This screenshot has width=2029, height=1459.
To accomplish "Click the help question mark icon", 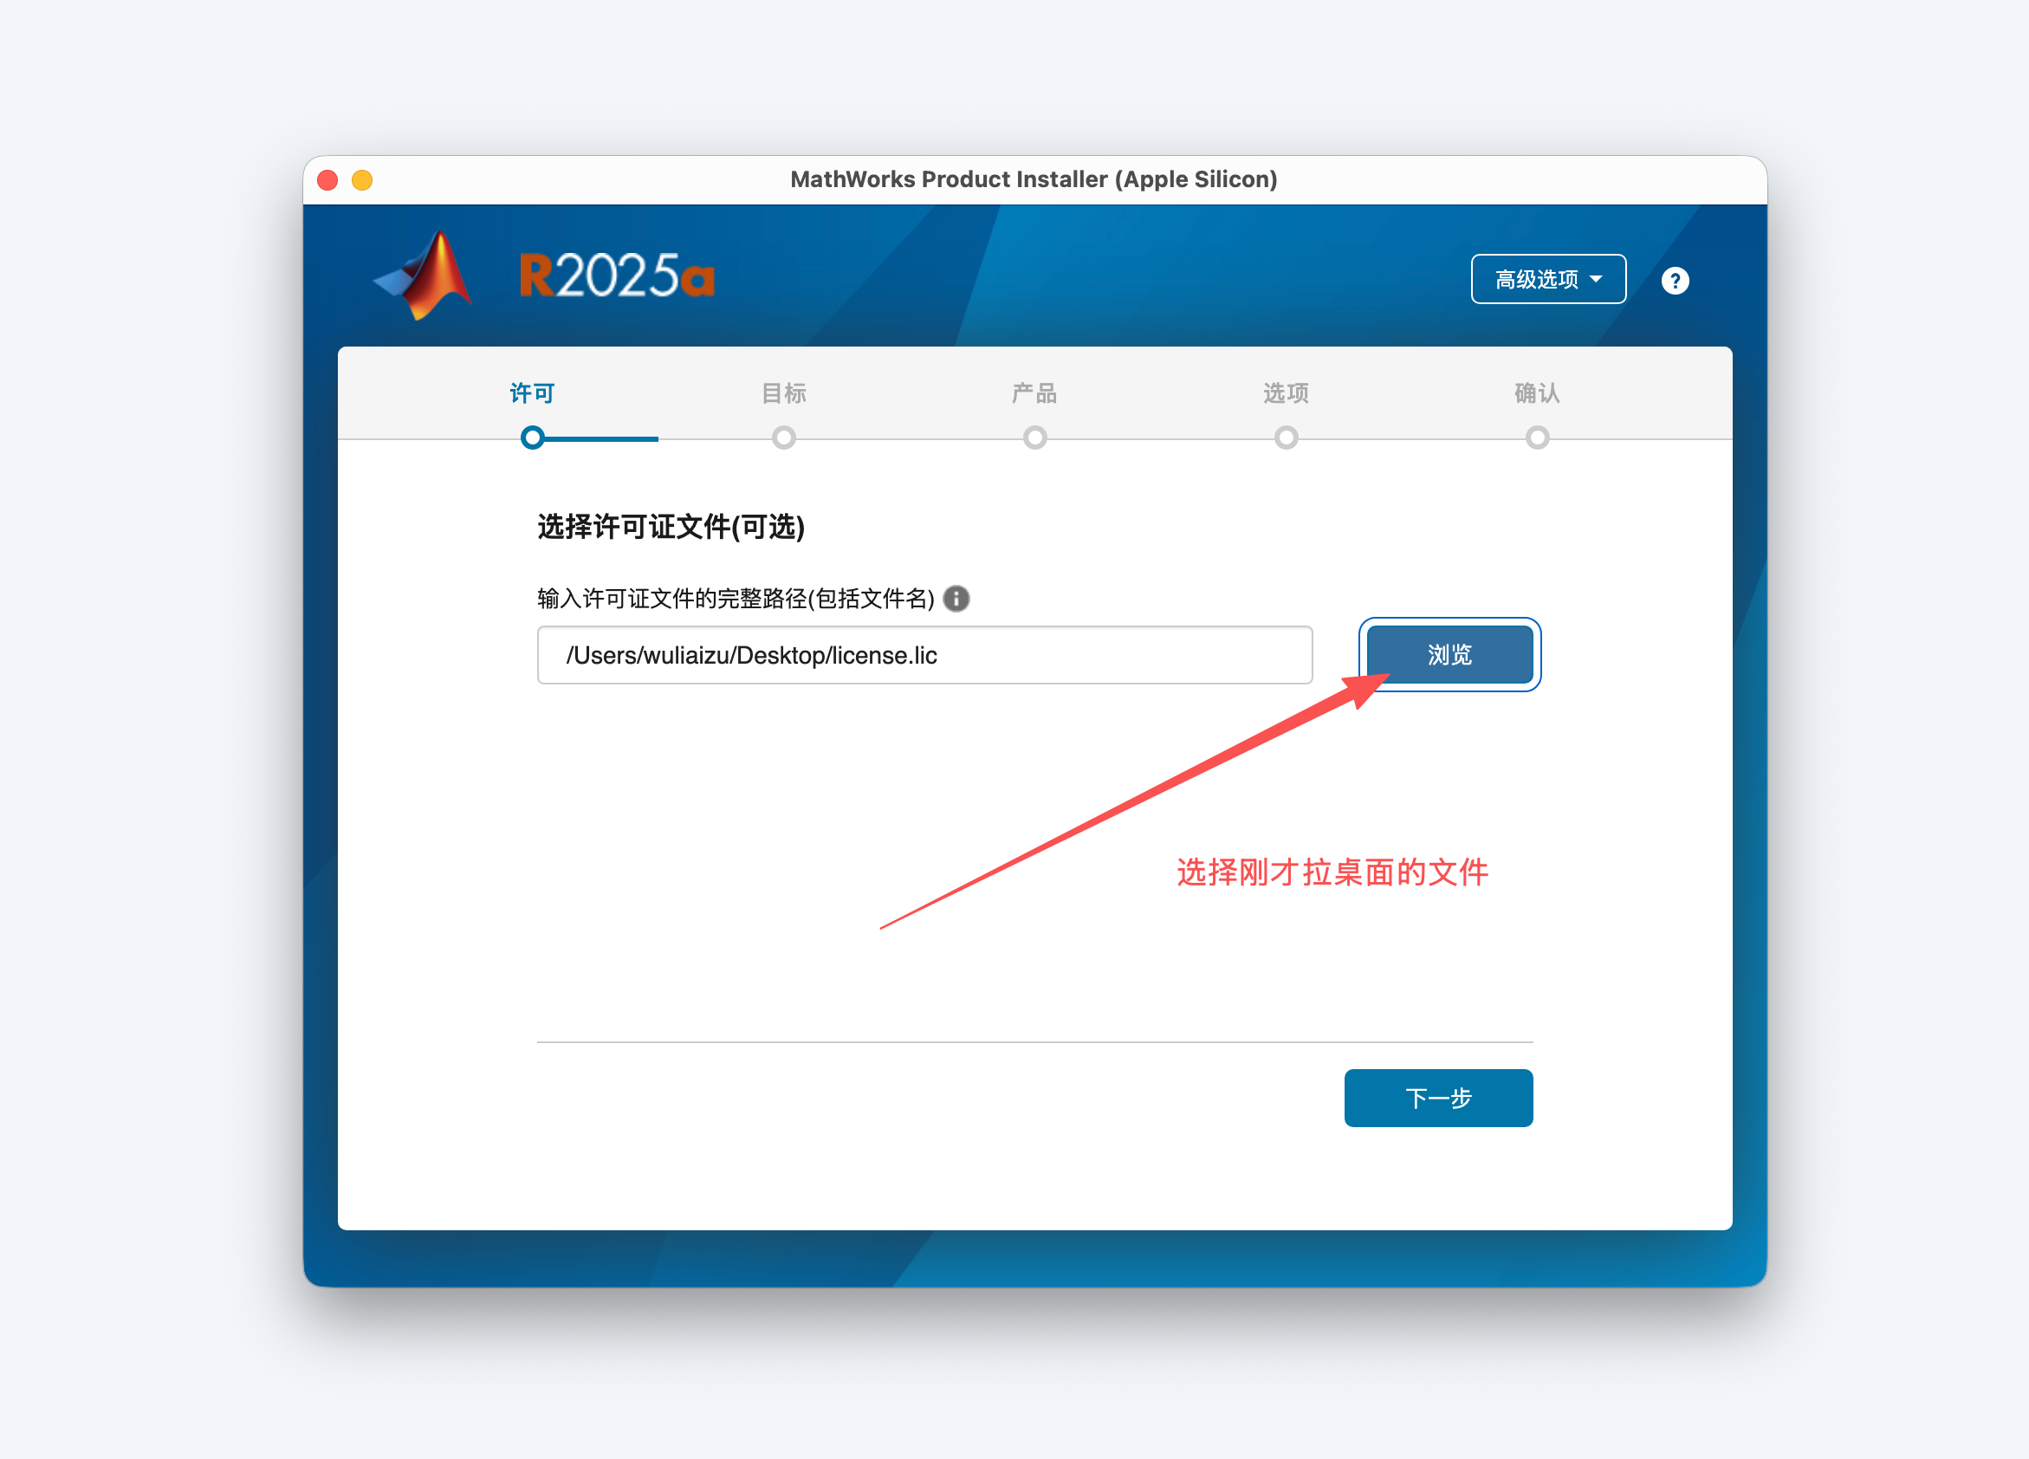I will point(1675,281).
